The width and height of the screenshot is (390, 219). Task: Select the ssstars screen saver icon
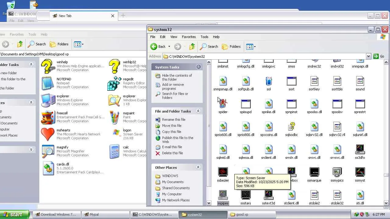(x=246, y=195)
